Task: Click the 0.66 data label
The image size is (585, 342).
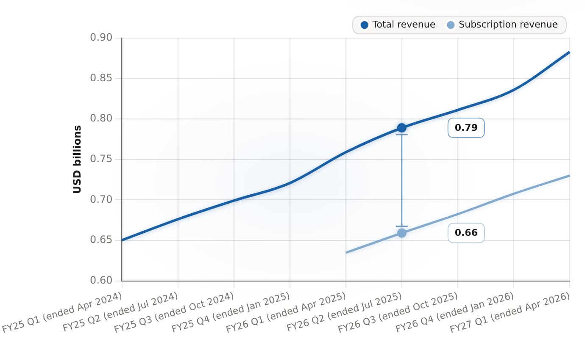Action: pyautogui.click(x=466, y=233)
